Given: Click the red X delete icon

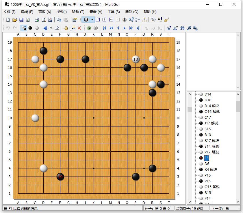Looking at the screenshot, I should [x=79, y=28].
